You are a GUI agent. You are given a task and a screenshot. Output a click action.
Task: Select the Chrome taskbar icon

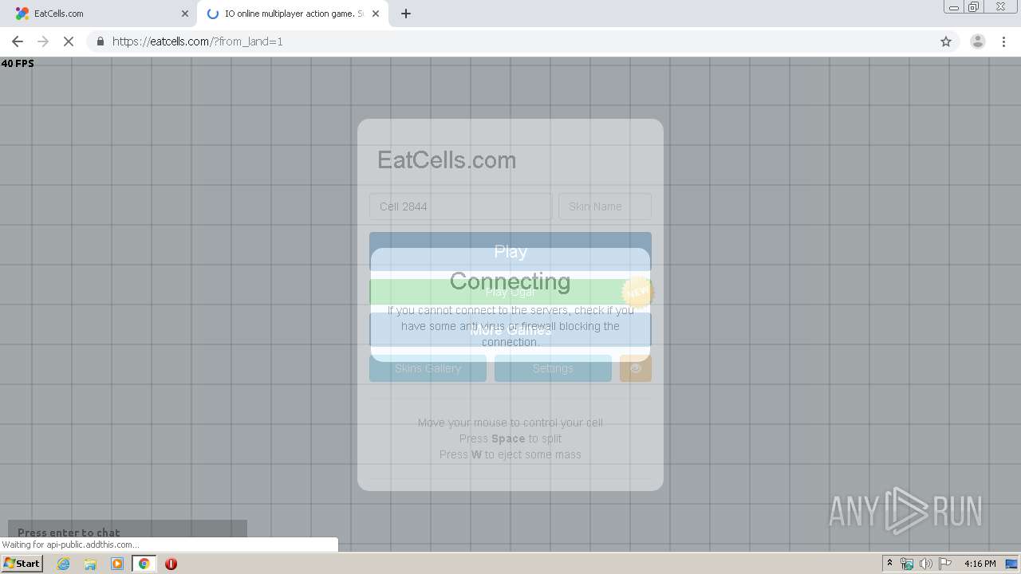[144, 564]
